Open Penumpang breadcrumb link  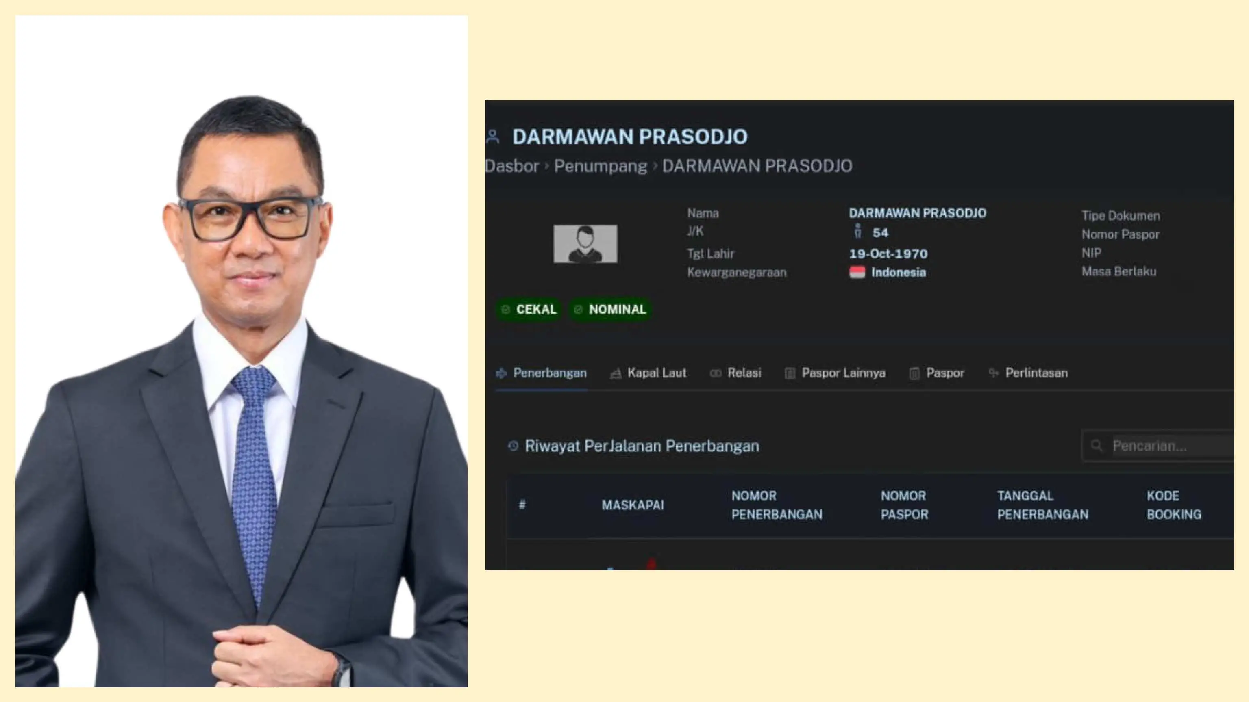tap(600, 166)
